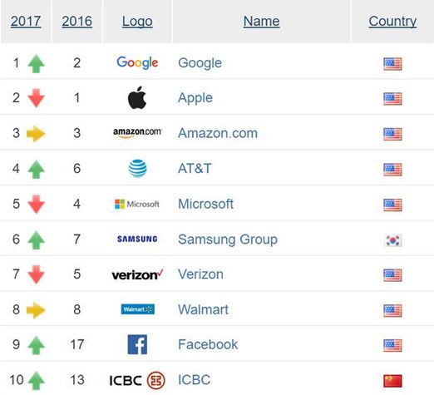
Task: Click the black Apple logo
Action: 137,97
